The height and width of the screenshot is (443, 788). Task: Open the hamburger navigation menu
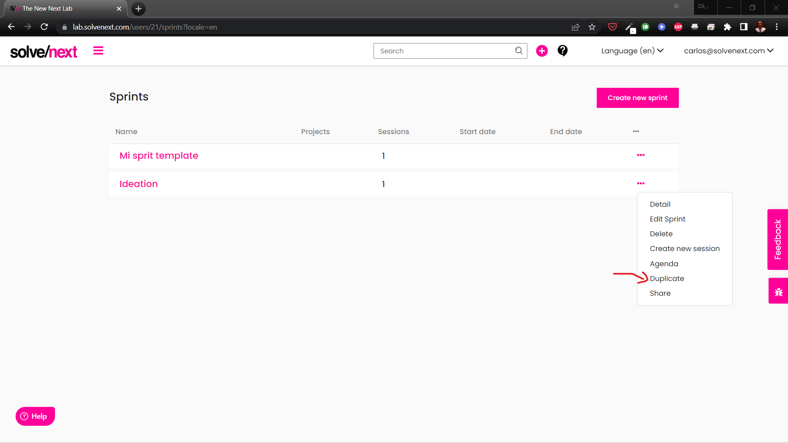click(x=98, y=51)
